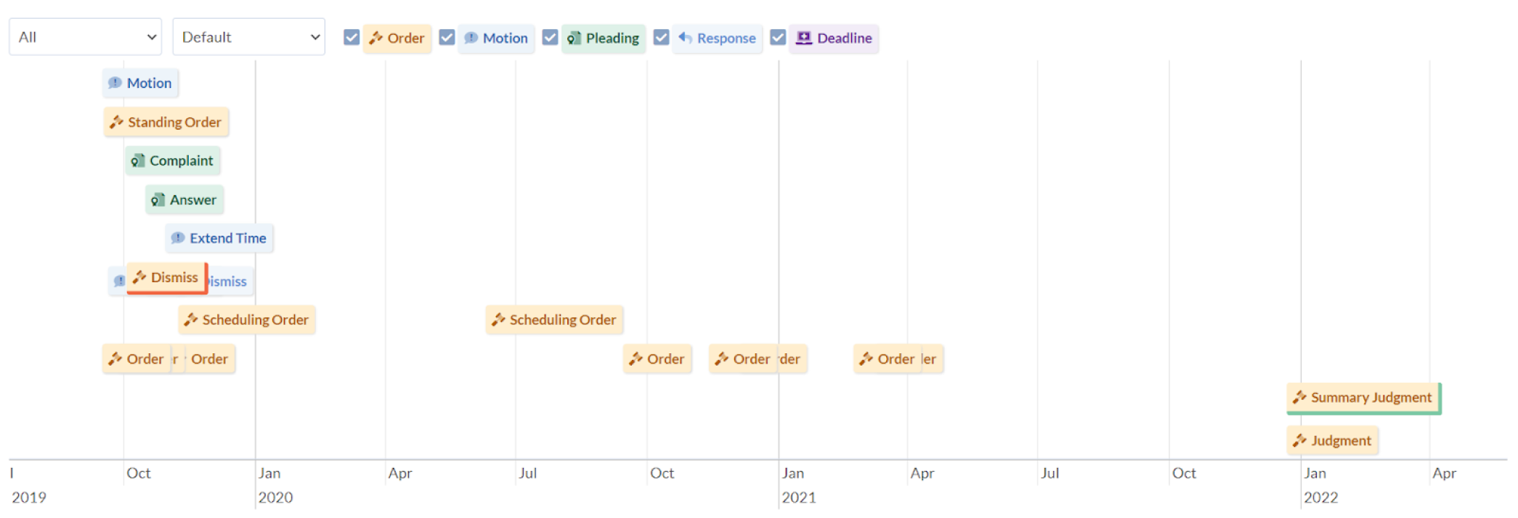
Task: Click the document icon on the Pleading filter
Action: (574, 38)
